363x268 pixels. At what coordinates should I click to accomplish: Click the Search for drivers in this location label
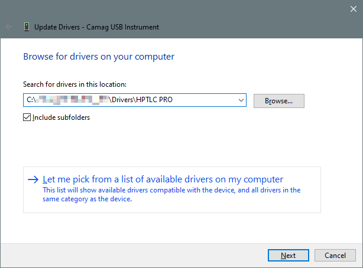pyautogui.click(x=74, y=85)
